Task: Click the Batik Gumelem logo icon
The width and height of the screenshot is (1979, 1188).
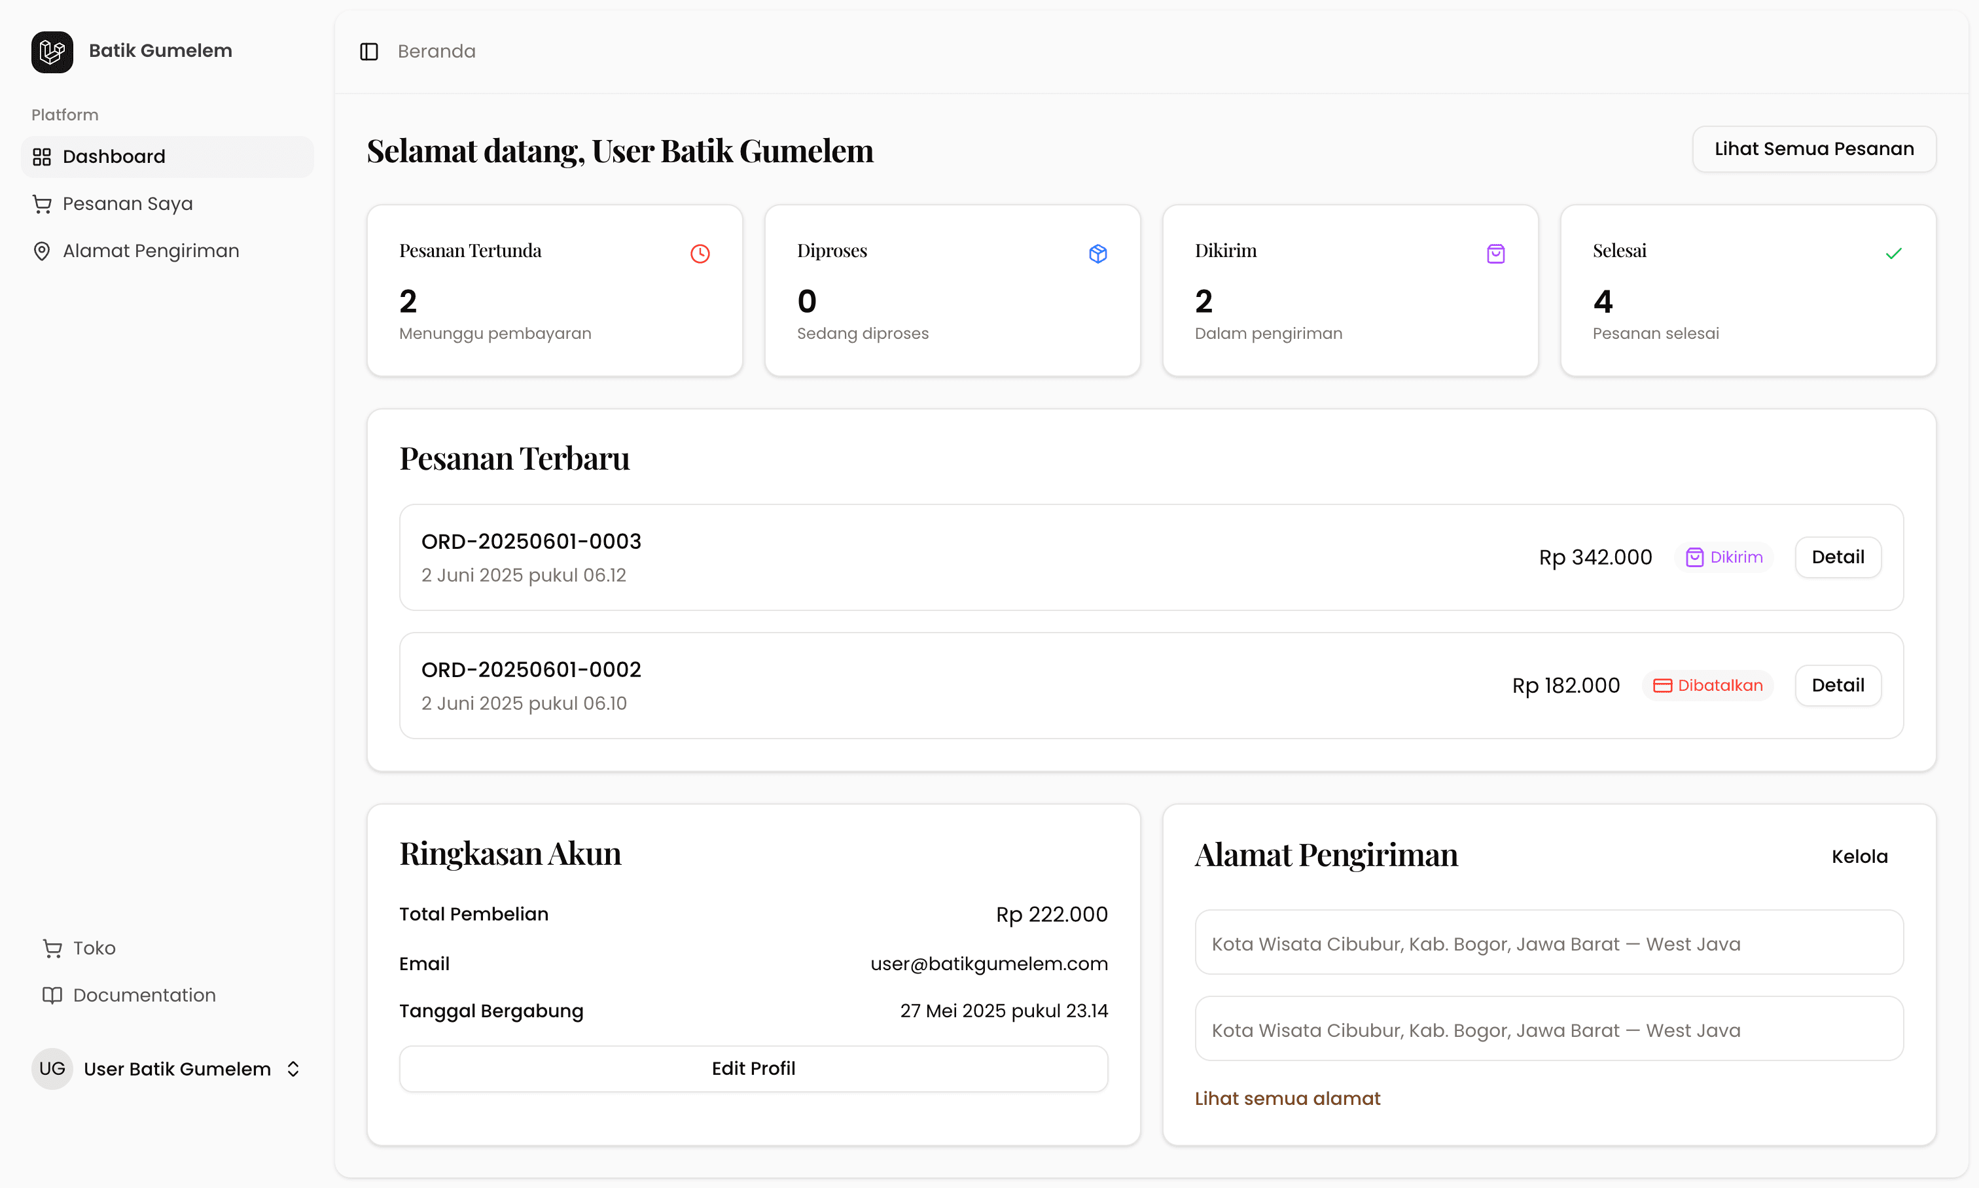Action: click(52, 51)
